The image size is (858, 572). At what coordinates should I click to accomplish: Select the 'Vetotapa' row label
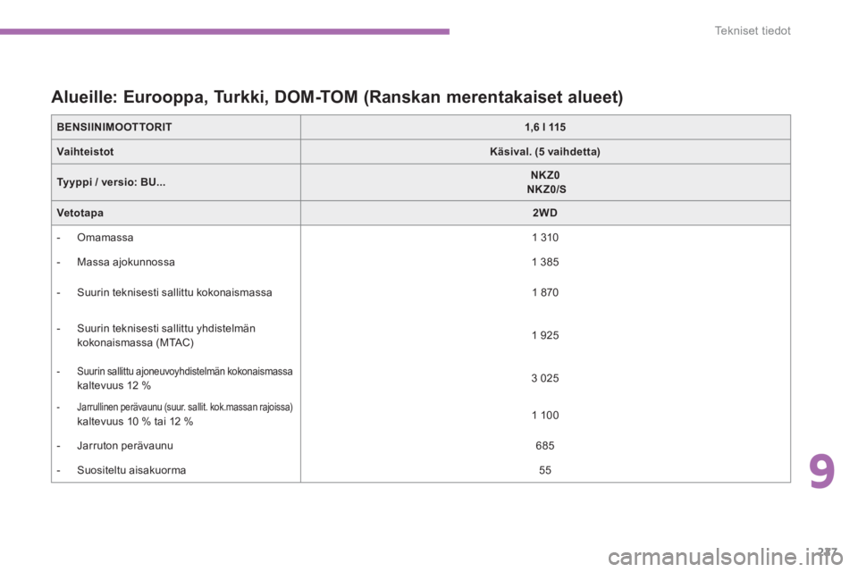pyautogui.click(x=80, y=213)
